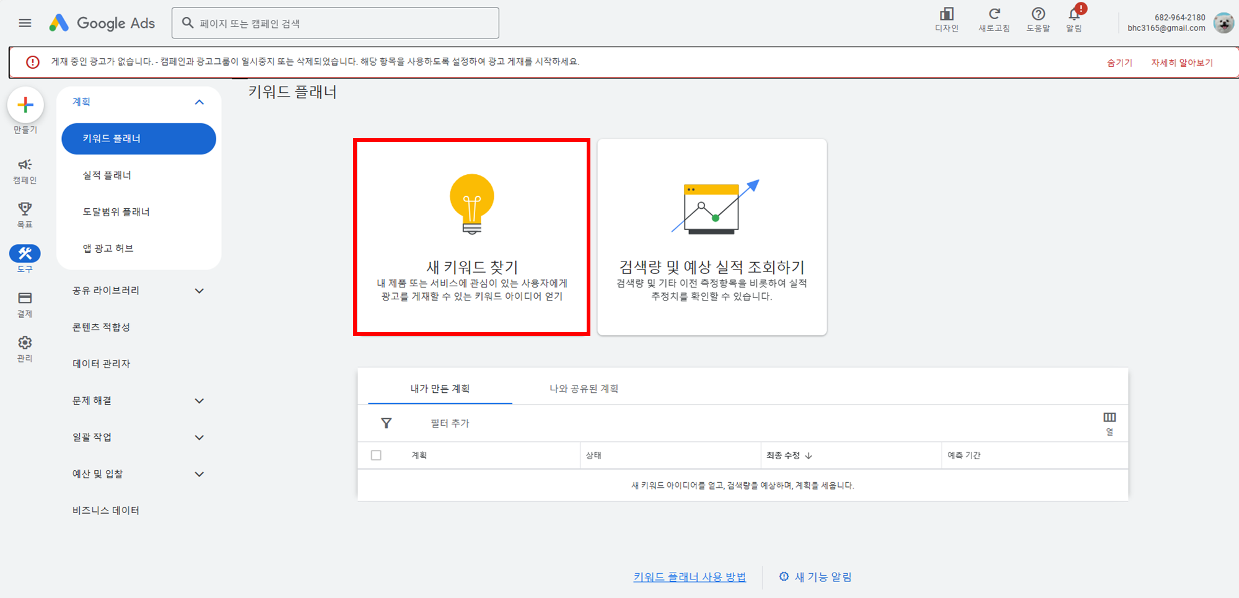Image resolution: width=1239 pixels, height=598 pixels.
Task: Open the 열 column settings icon
Action: click(1109, 418)
